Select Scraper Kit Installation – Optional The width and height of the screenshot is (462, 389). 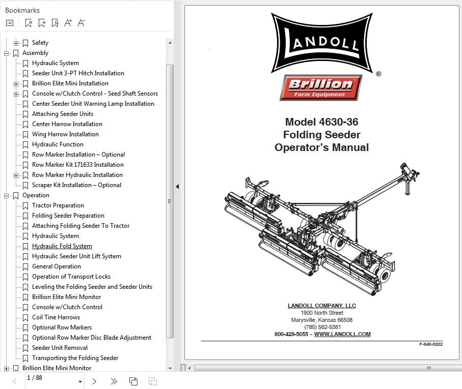76,185
